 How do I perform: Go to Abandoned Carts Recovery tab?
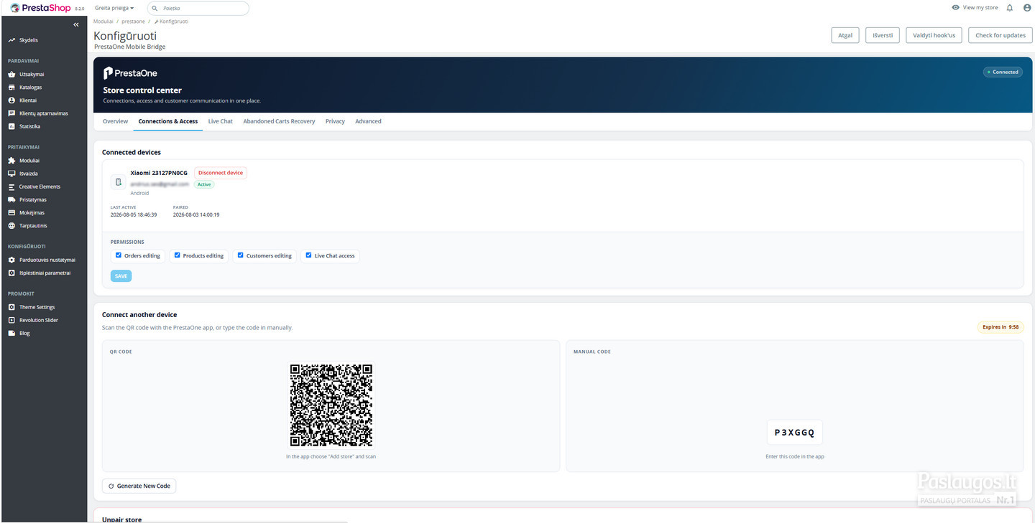point(279,121)
